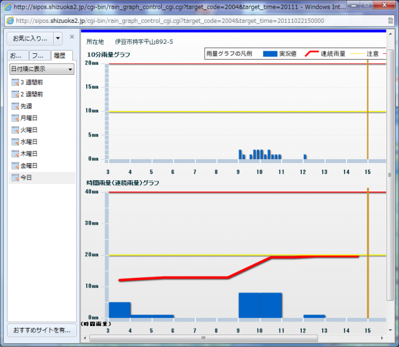
Task: Click the blue 実況値 legend swatch
Action: 270,54
